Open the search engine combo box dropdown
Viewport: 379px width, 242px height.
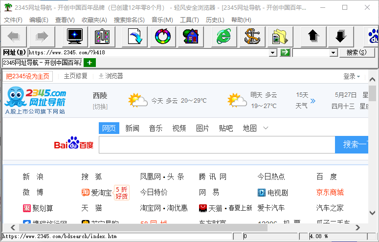click(334, 52)
